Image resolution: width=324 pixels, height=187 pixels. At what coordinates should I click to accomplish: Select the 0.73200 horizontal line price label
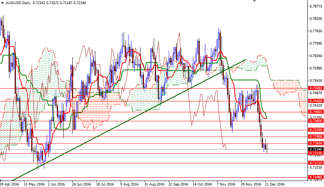coord(316,130)
